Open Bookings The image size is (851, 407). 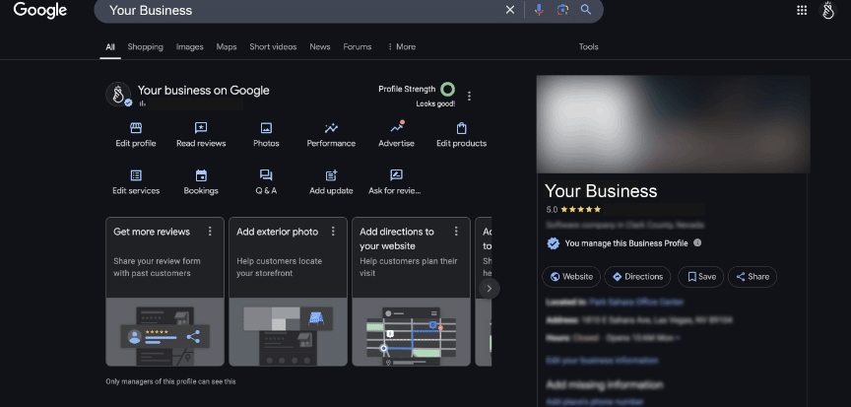pos(201,182)
